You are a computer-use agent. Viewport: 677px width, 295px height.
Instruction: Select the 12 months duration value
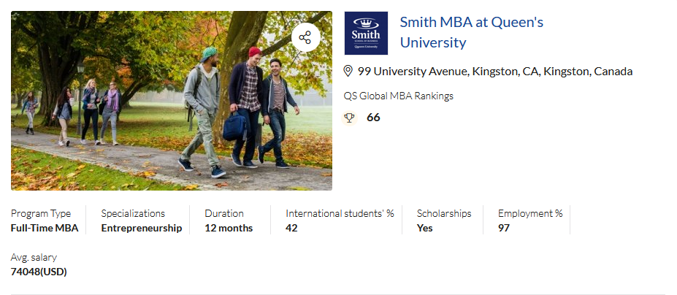pyautogui.click(x=229, y=228)
